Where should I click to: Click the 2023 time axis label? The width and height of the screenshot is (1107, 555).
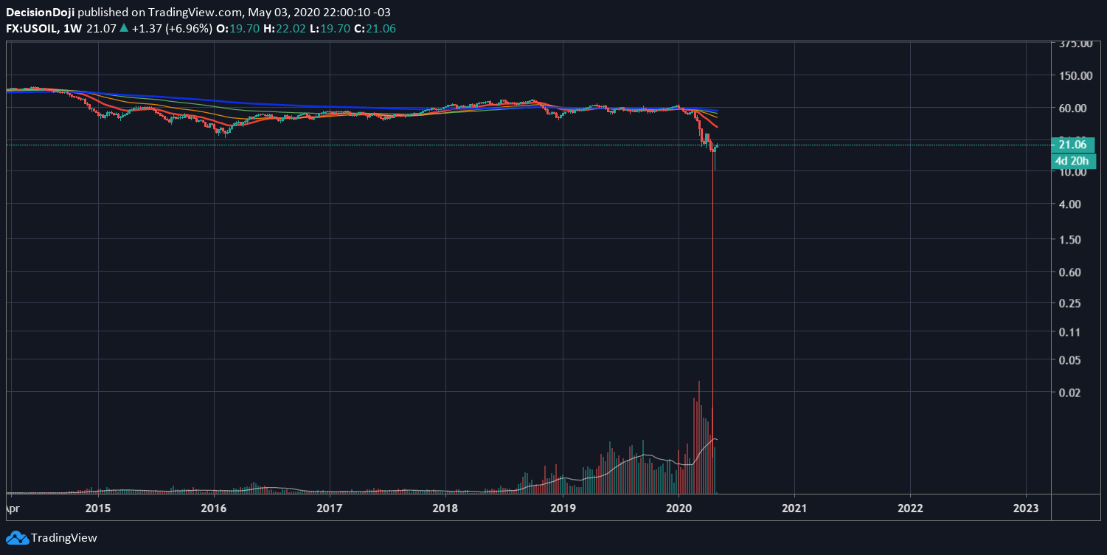[x=1026, y=509]
